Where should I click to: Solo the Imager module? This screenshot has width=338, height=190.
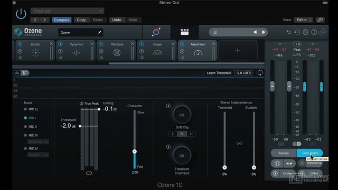click(142, 51)
